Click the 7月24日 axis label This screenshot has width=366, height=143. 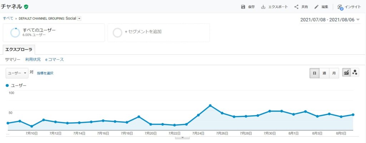point(198,133)
